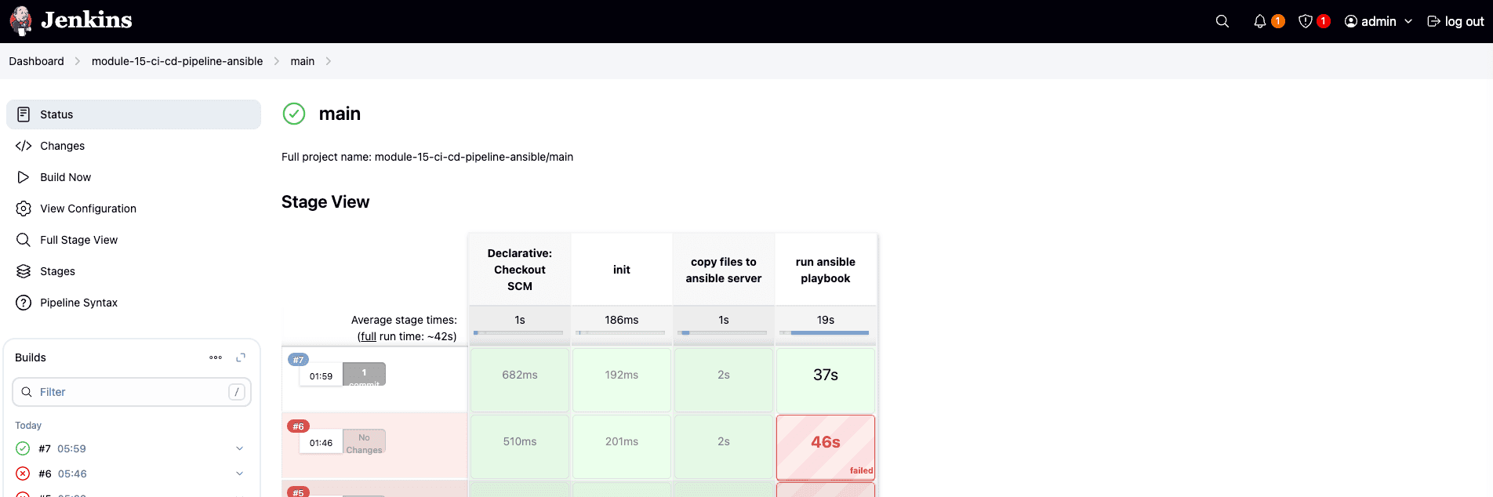Open View Configuration in the sidebar
Image resolution: width=1493 pixels, height=497 pixels.
pos(133,209)
